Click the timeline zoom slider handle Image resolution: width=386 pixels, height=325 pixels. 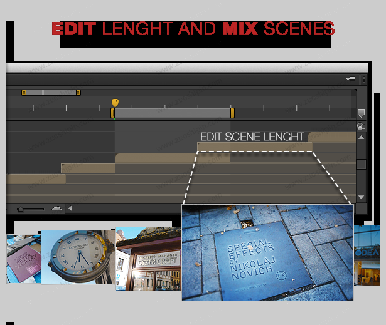point(21,209)
